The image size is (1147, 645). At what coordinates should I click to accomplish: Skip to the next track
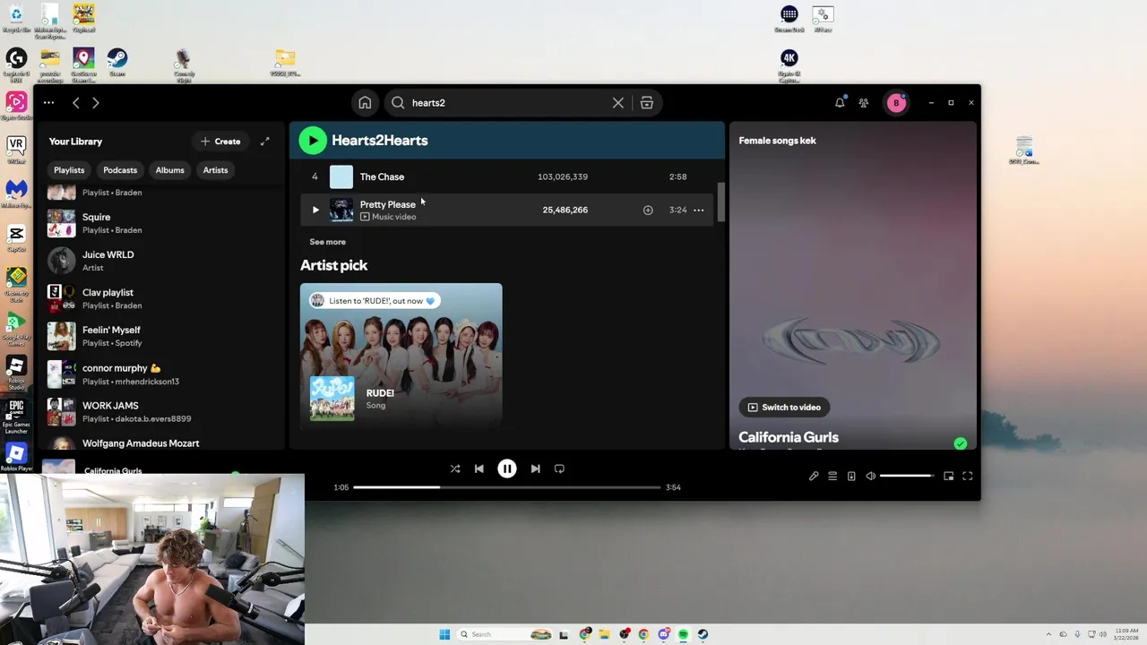pyautogui.click(x=535, y=469)
